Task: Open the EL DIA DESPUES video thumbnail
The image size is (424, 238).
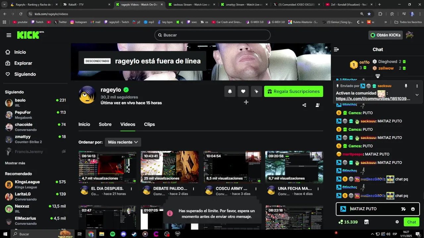Action: tap(107, 167)
